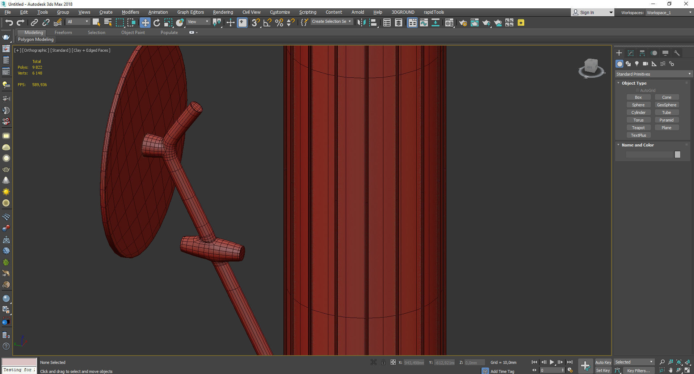Toggle Auto Key animation mode
The width and height of the screenshot is (694, 374).
tap(603, 362)
